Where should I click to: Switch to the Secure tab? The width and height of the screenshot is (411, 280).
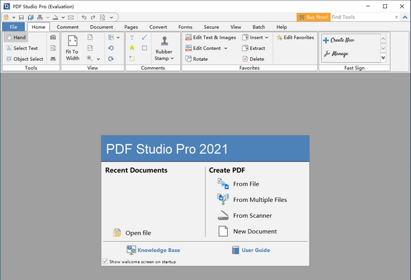[x=211, y=27]
